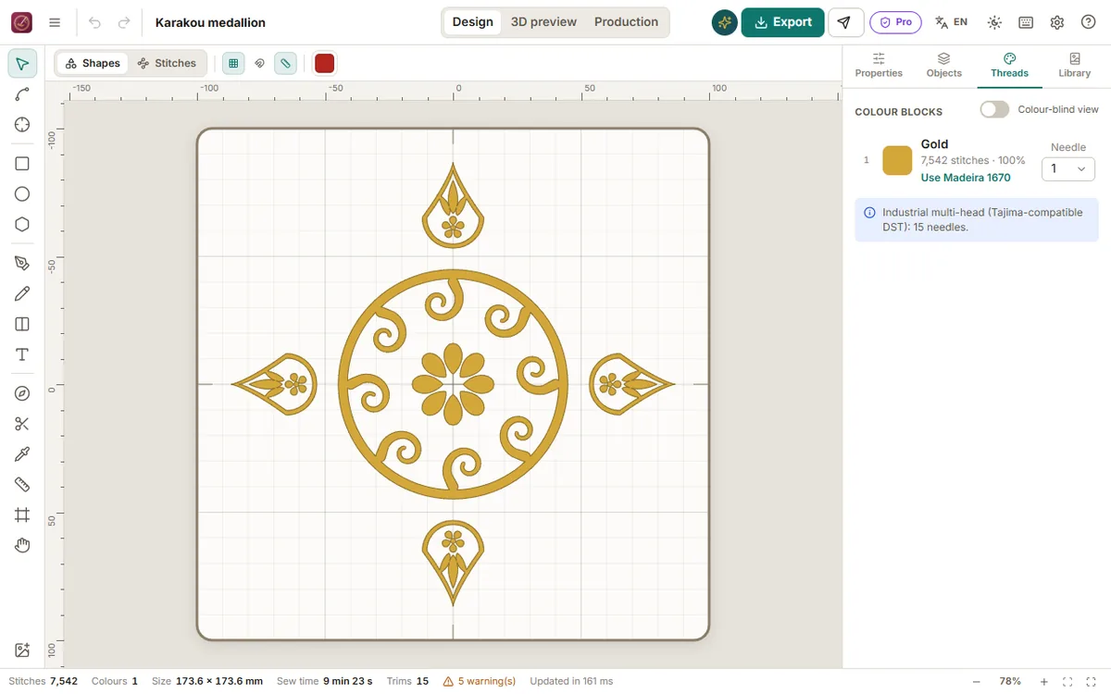Follow the Use Madeira 1670 link

click(x=966, y=178)
